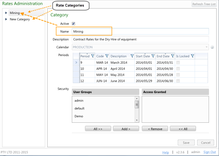
Task: Click the MAR-14 code cell
Action: pos(102,62)
